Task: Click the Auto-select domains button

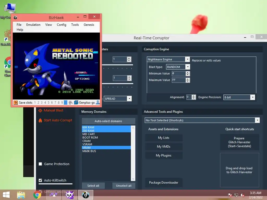Action: click(x=108, y=121)
